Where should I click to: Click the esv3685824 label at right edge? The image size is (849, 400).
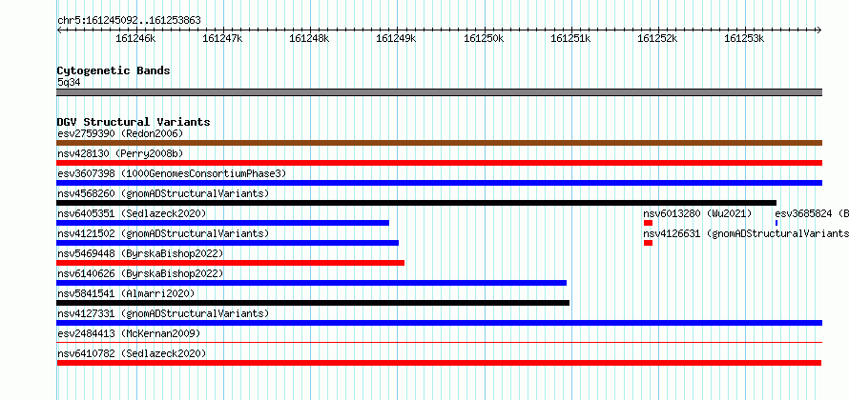point(812,213)
